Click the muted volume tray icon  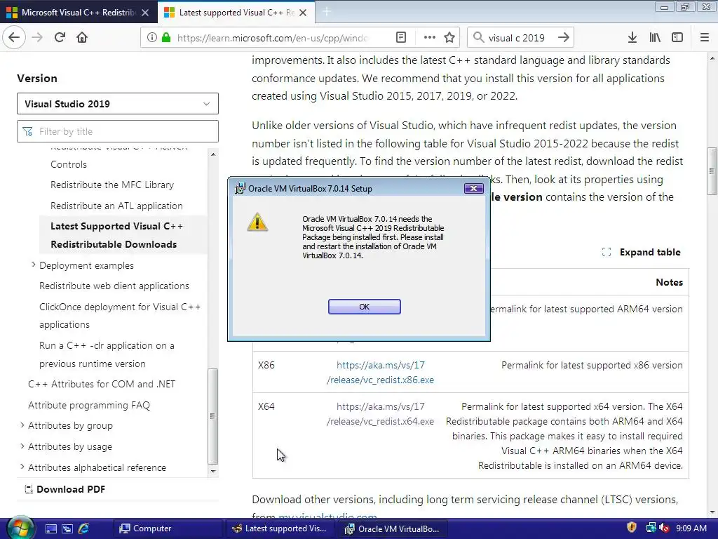tap(664, 528)
